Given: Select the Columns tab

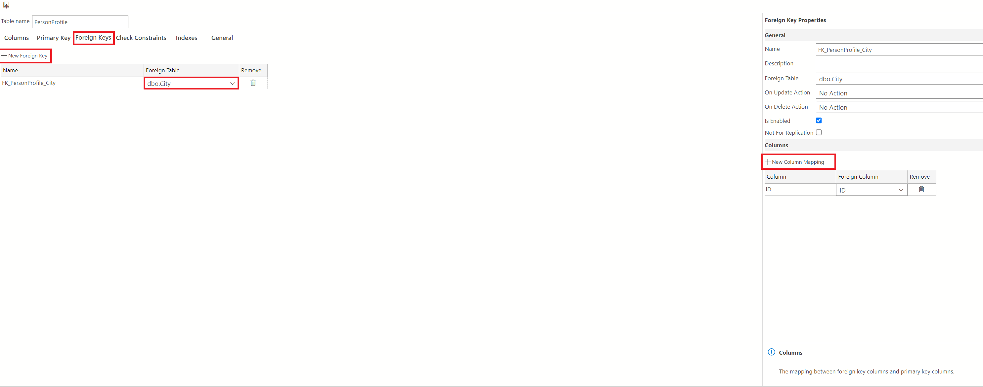Looking at the screenshot, I should [17, 38].
